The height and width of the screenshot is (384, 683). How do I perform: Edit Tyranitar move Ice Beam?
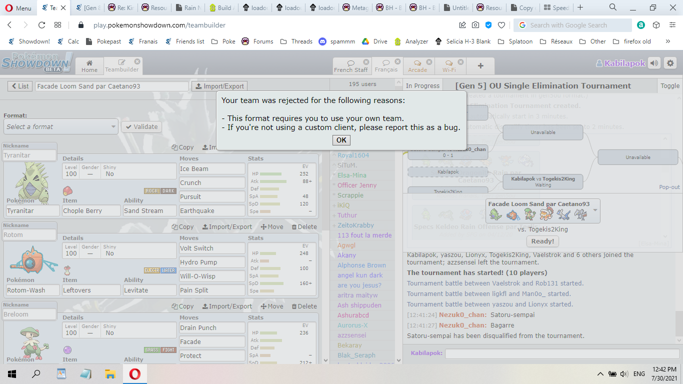pos(212,169)
